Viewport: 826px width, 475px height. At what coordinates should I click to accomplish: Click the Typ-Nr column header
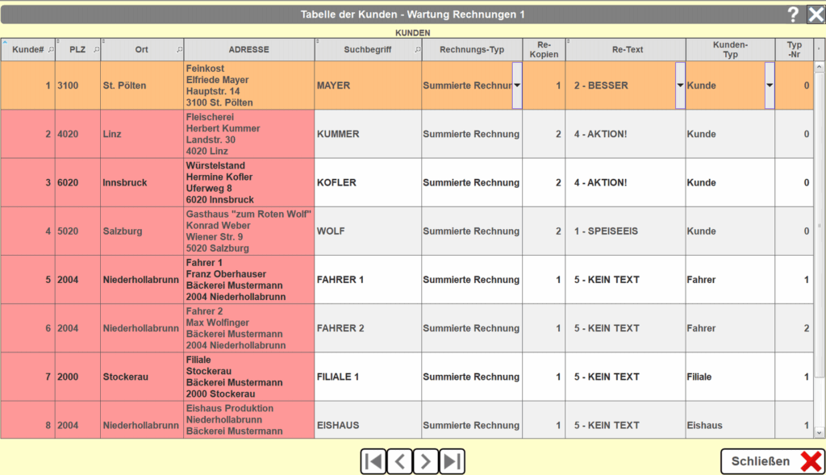794,49
